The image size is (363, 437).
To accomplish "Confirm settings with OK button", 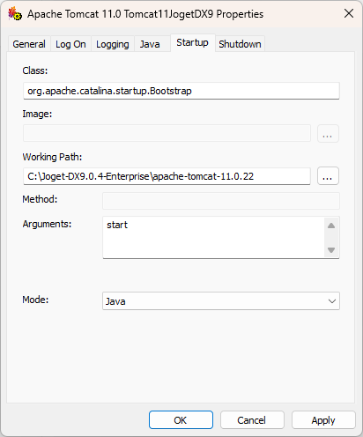I will click(181, 420).
